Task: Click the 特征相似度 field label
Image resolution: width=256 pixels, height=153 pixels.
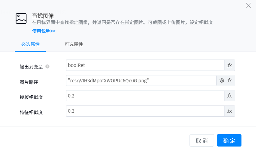Action: tap(31, 112)
